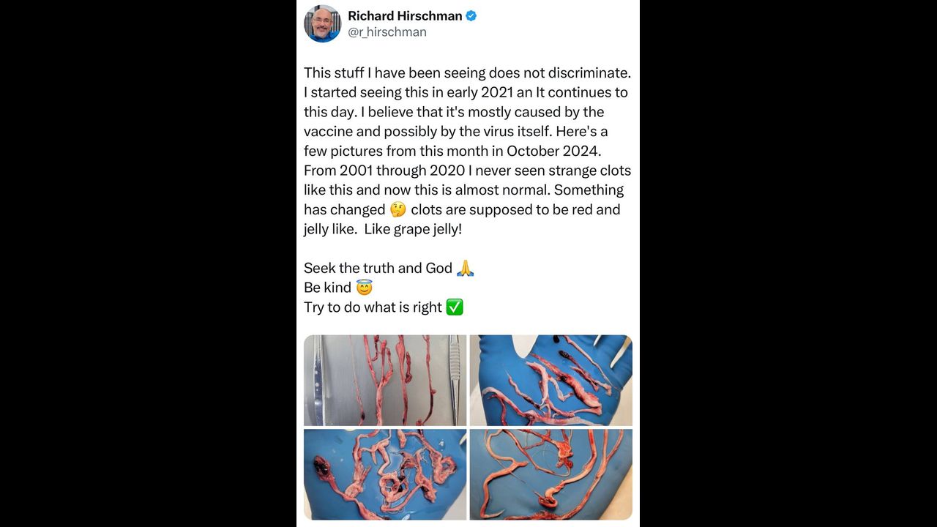Open top-left photo with metal forceps
The width and height of the screenshot is (937, 527).
385,381
